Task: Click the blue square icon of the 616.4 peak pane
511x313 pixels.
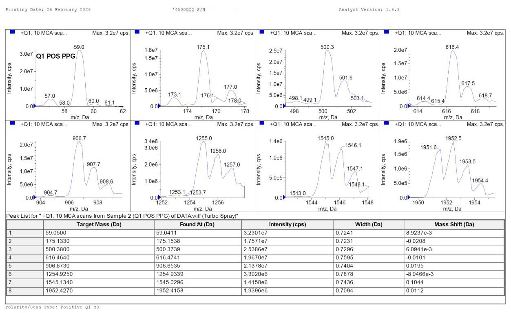Action: (x=387, y=32)
